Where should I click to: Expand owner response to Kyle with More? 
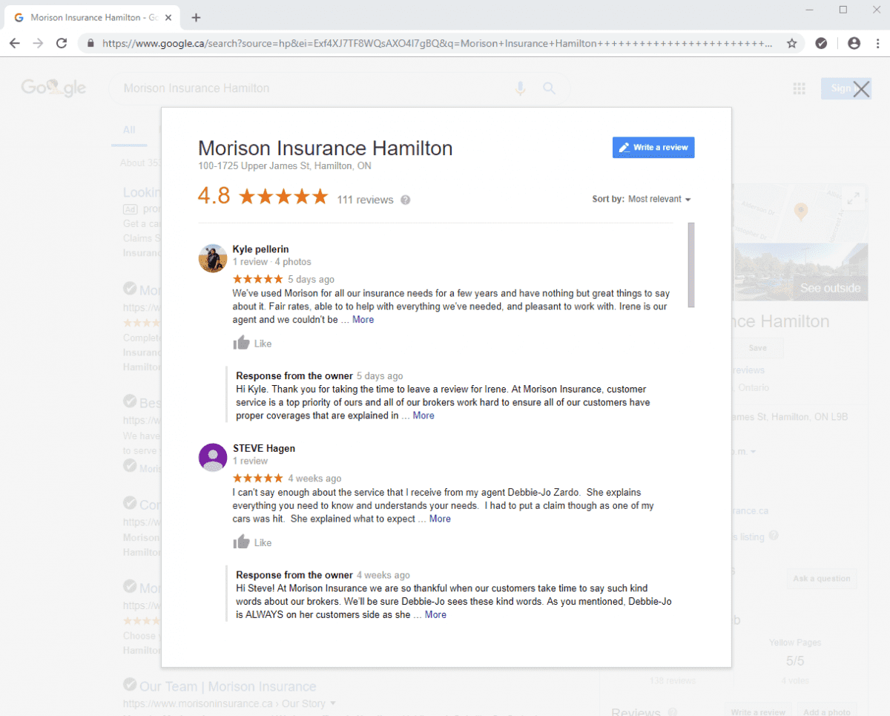click(x=423, y=416)
